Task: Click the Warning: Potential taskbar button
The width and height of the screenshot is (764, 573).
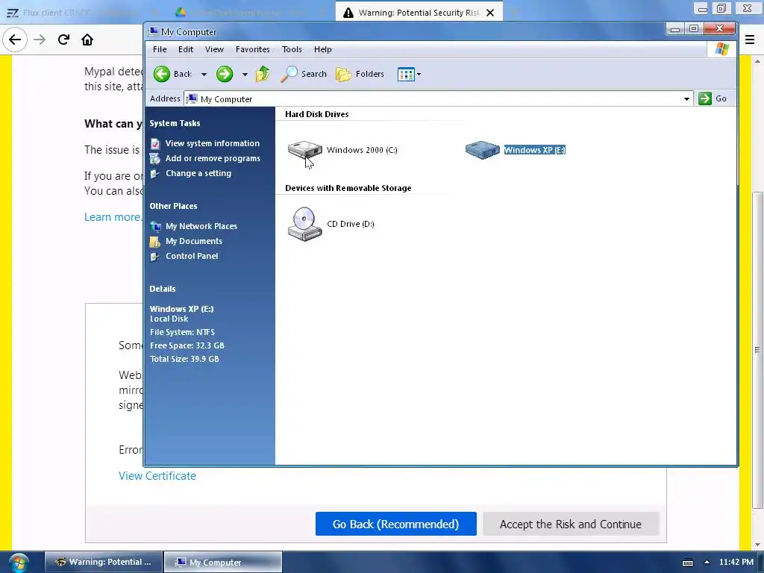Action: click(x=104, y=563)
